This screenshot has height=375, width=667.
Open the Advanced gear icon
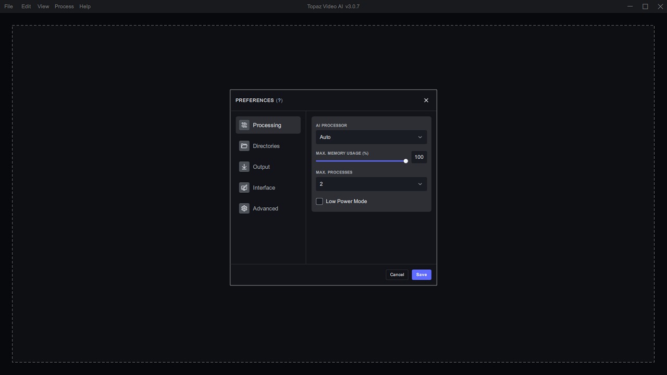[244, 208]
